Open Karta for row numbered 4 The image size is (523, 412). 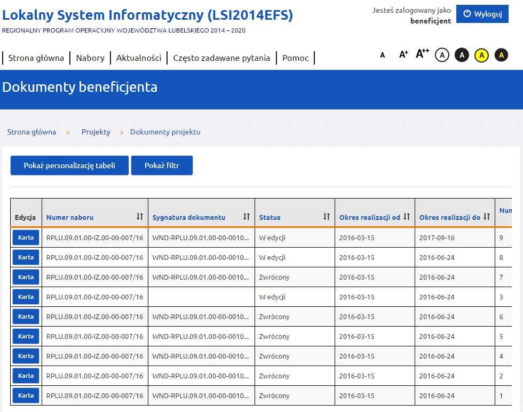click(x=26, y=356)
